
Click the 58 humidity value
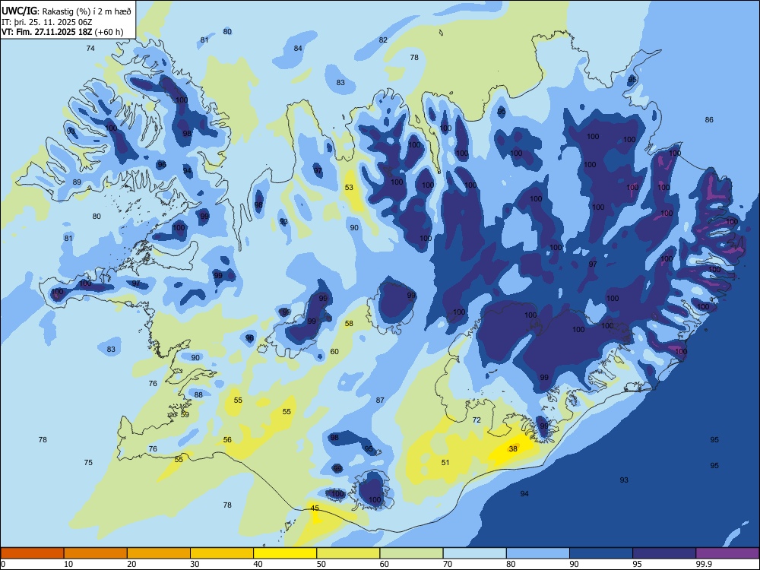[349, 323]
